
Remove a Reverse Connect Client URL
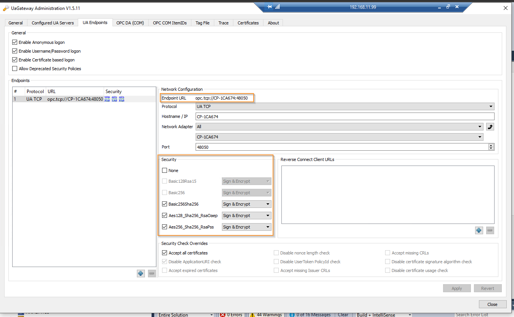[x=490, y=230]
